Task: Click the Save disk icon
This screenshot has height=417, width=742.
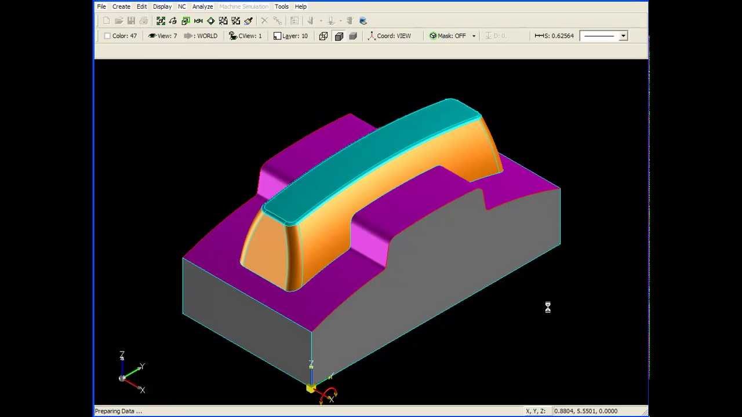Action: 131,21
